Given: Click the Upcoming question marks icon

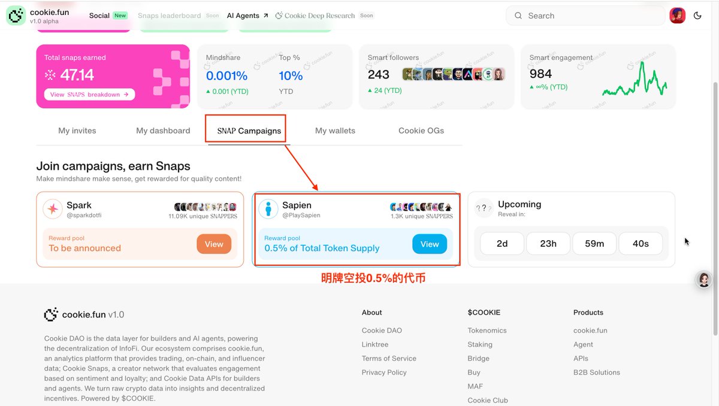Looking at the screenshot, I should 484,208.
